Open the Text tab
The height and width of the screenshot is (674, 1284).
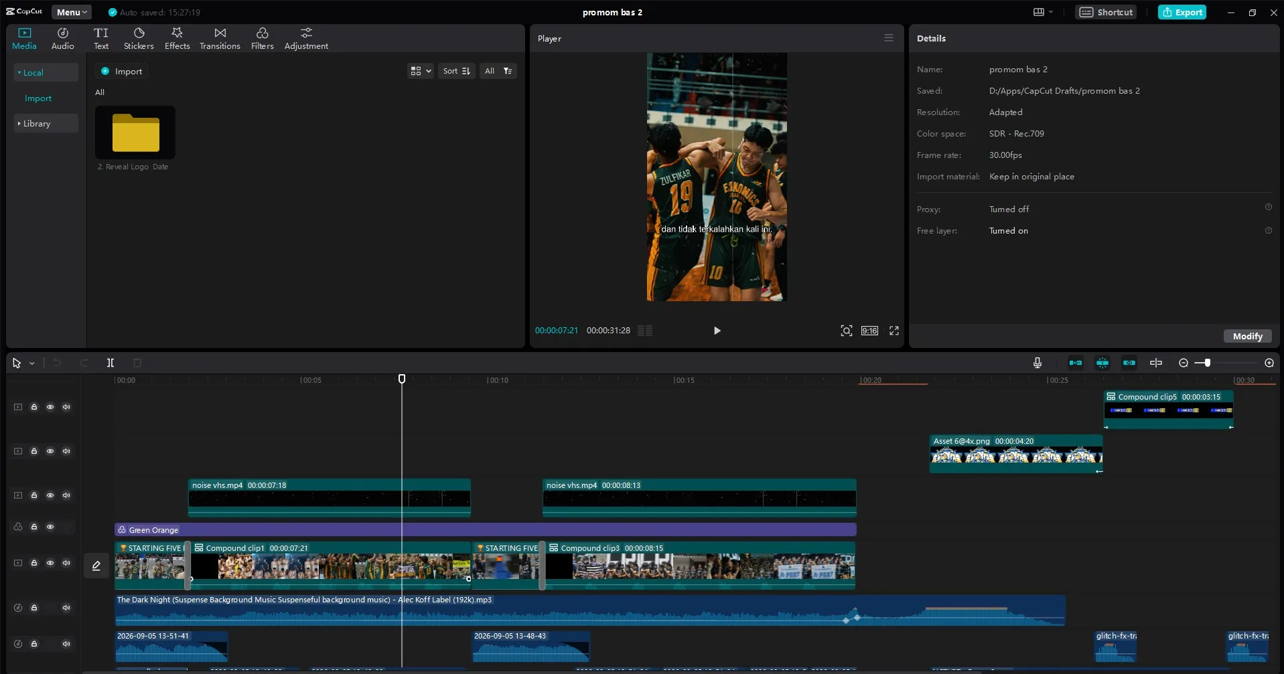pos(101,39)
